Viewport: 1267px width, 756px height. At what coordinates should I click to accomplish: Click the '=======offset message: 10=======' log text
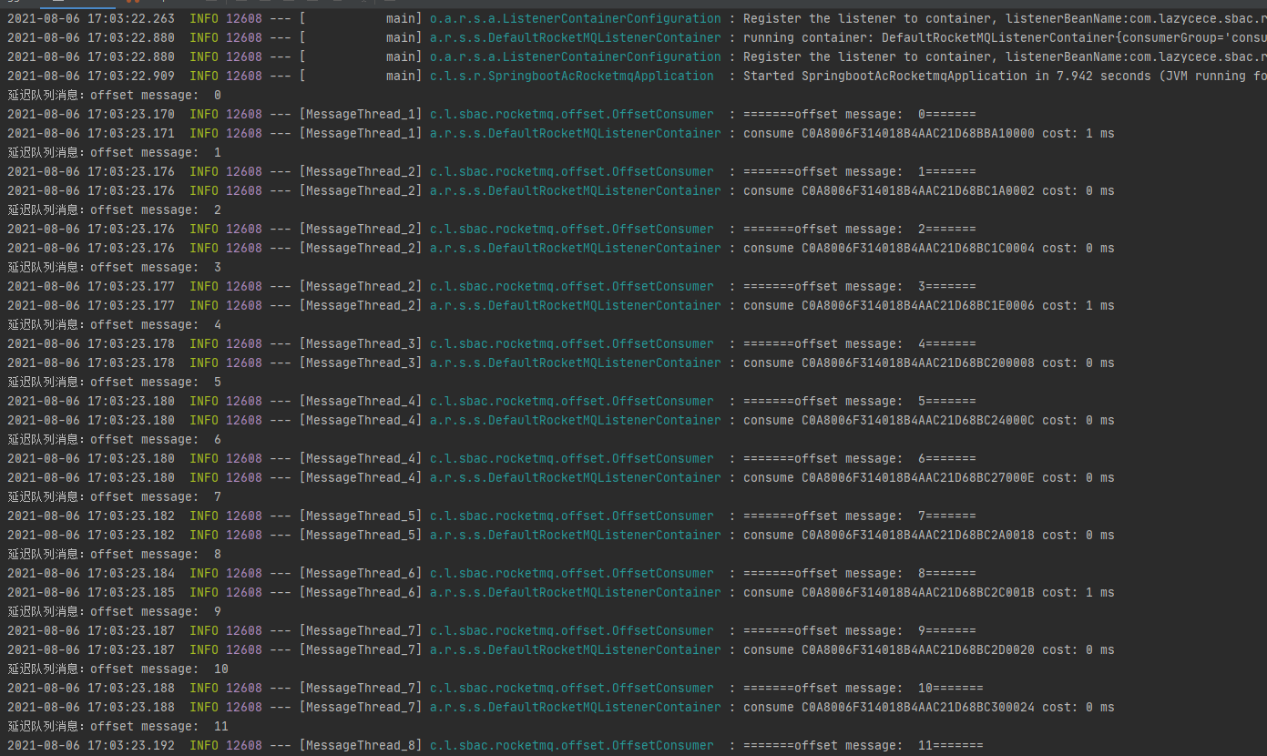point(863,688)
